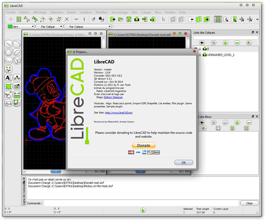The width and height of the screenshot is (265, 220).
Task: Select the Text tool
Action: (9, 78)
